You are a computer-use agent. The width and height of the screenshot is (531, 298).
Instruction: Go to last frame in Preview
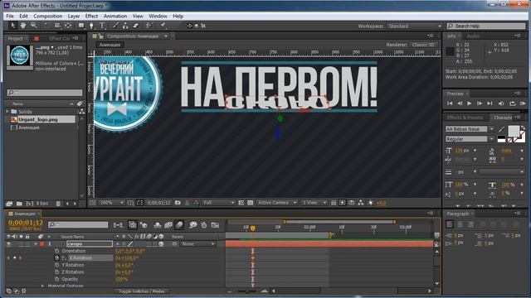(490, 103)
